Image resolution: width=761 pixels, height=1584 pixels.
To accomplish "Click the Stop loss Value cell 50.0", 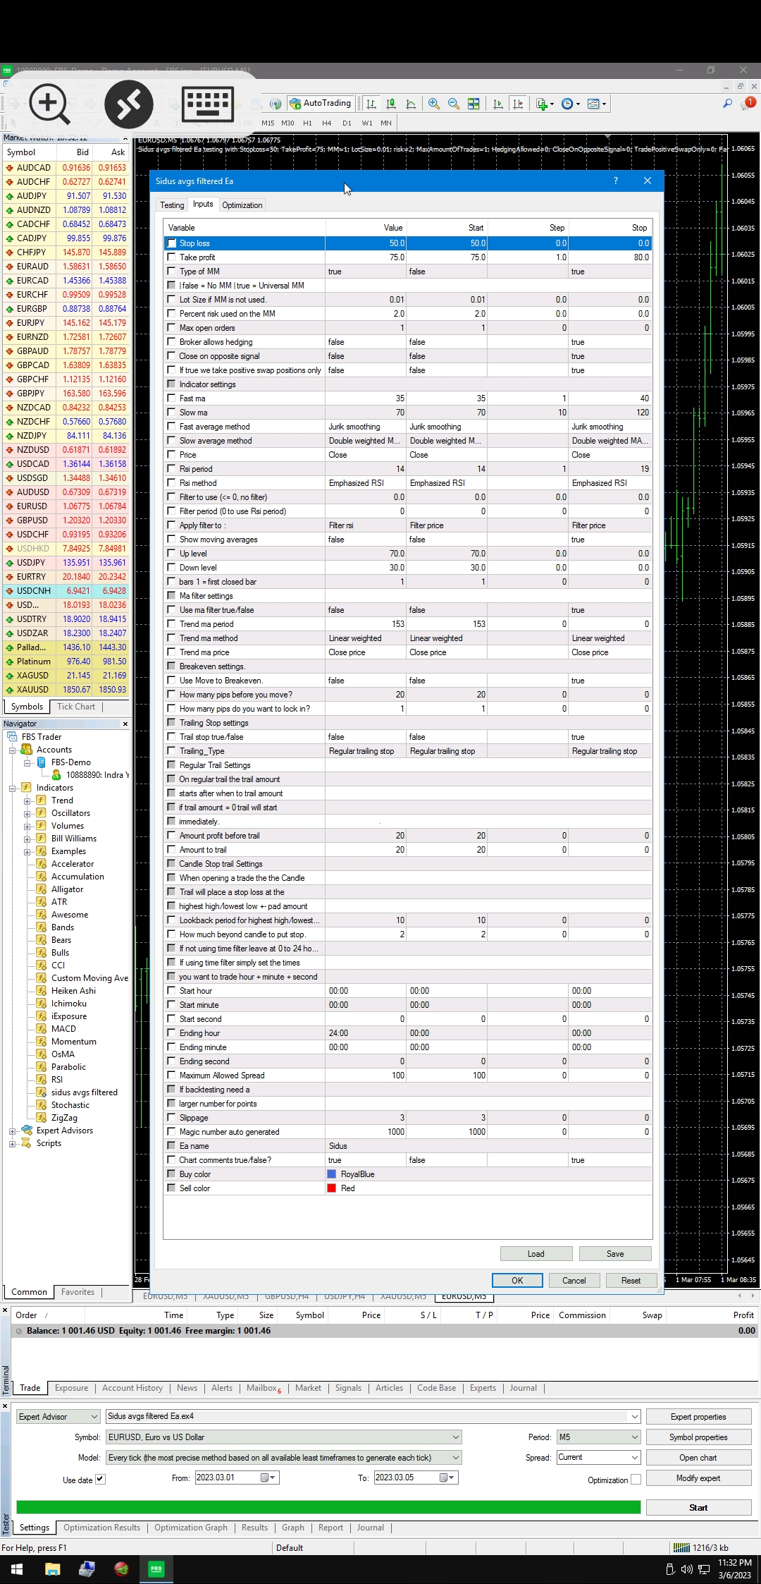I will (x=366, y=243).
